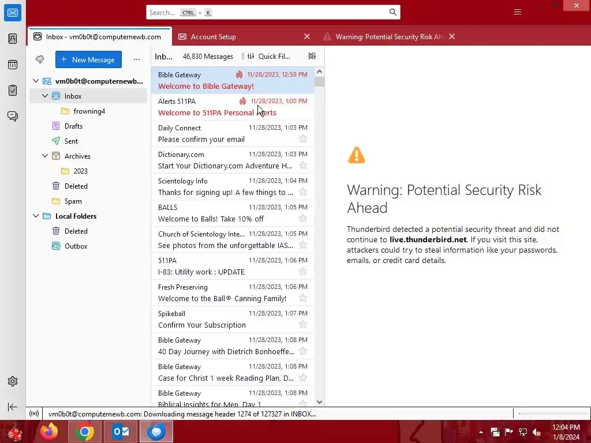The height and width of the screenshot is (443, 591).
Task: Open the account's Deleted folder
Action: (x=88, y=186)
